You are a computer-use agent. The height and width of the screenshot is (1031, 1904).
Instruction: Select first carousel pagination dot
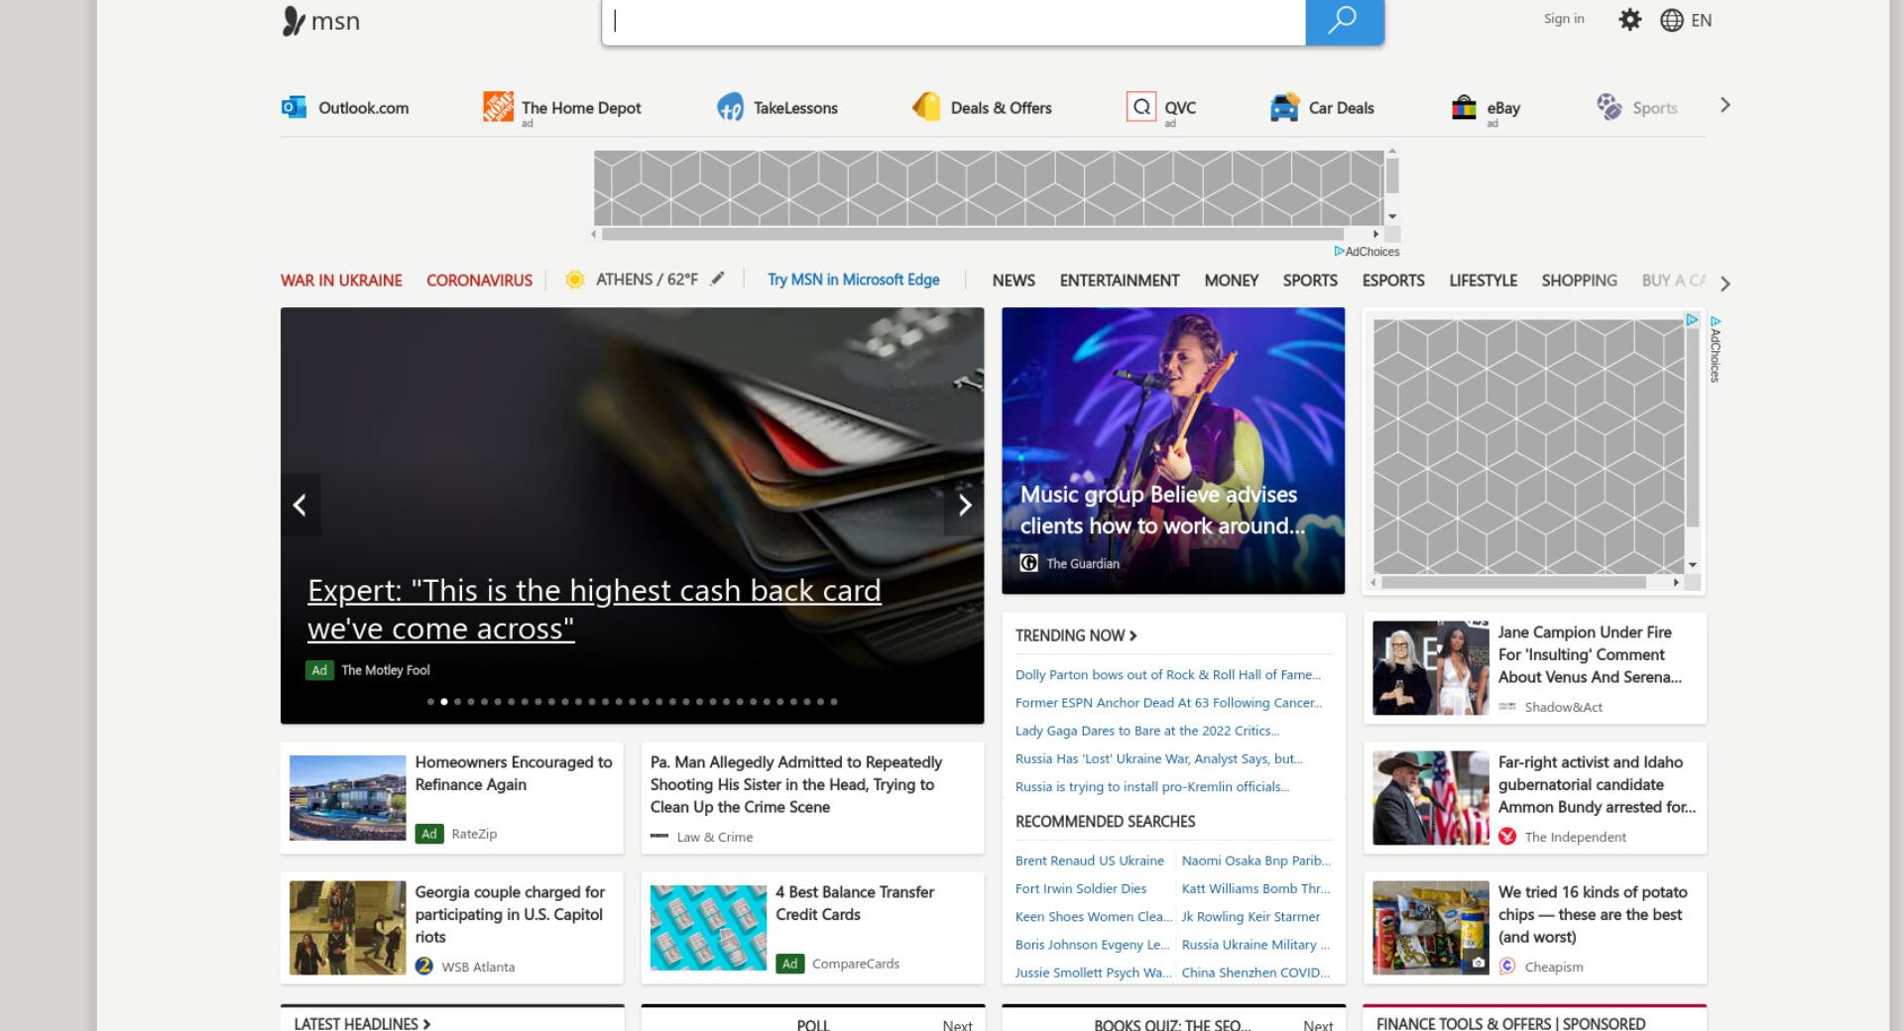[x=430, y=701]
